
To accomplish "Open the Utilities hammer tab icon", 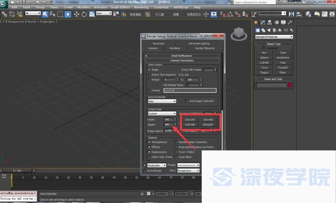I will coord(290,22).
